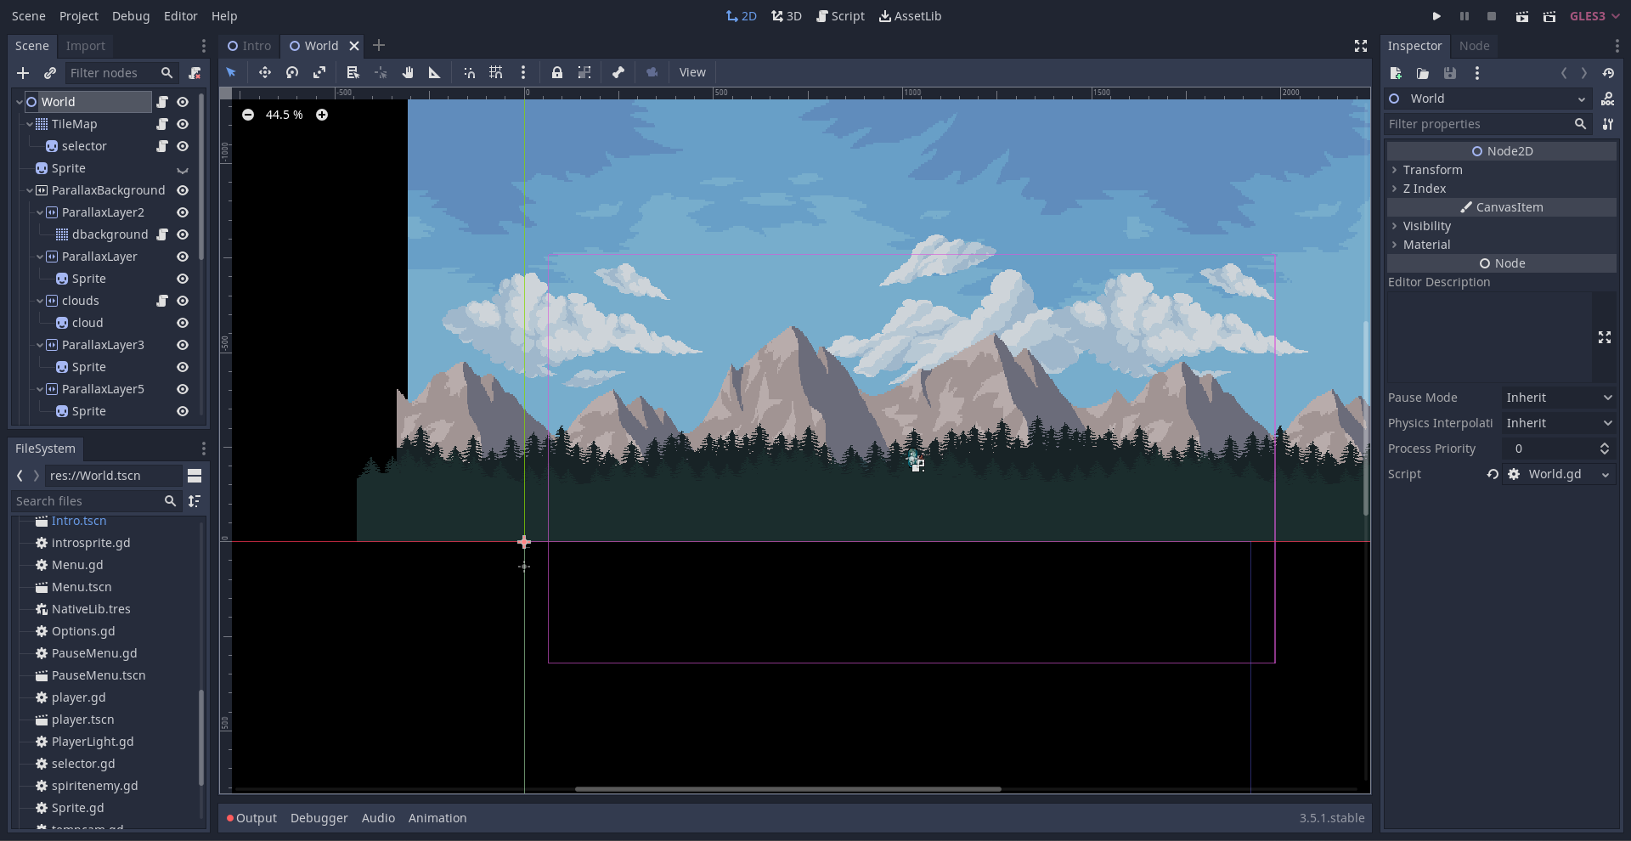Collapse the ParallaxBackground tree node
The height and width of the screenshot is (841, 1631).
pyautogui.click(x=30, y=190)
